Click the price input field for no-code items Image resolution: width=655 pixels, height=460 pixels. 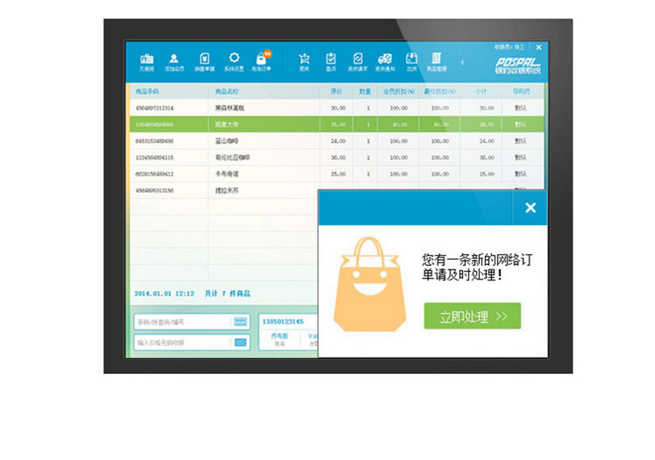pyautogui.click(x=182, y=342)
